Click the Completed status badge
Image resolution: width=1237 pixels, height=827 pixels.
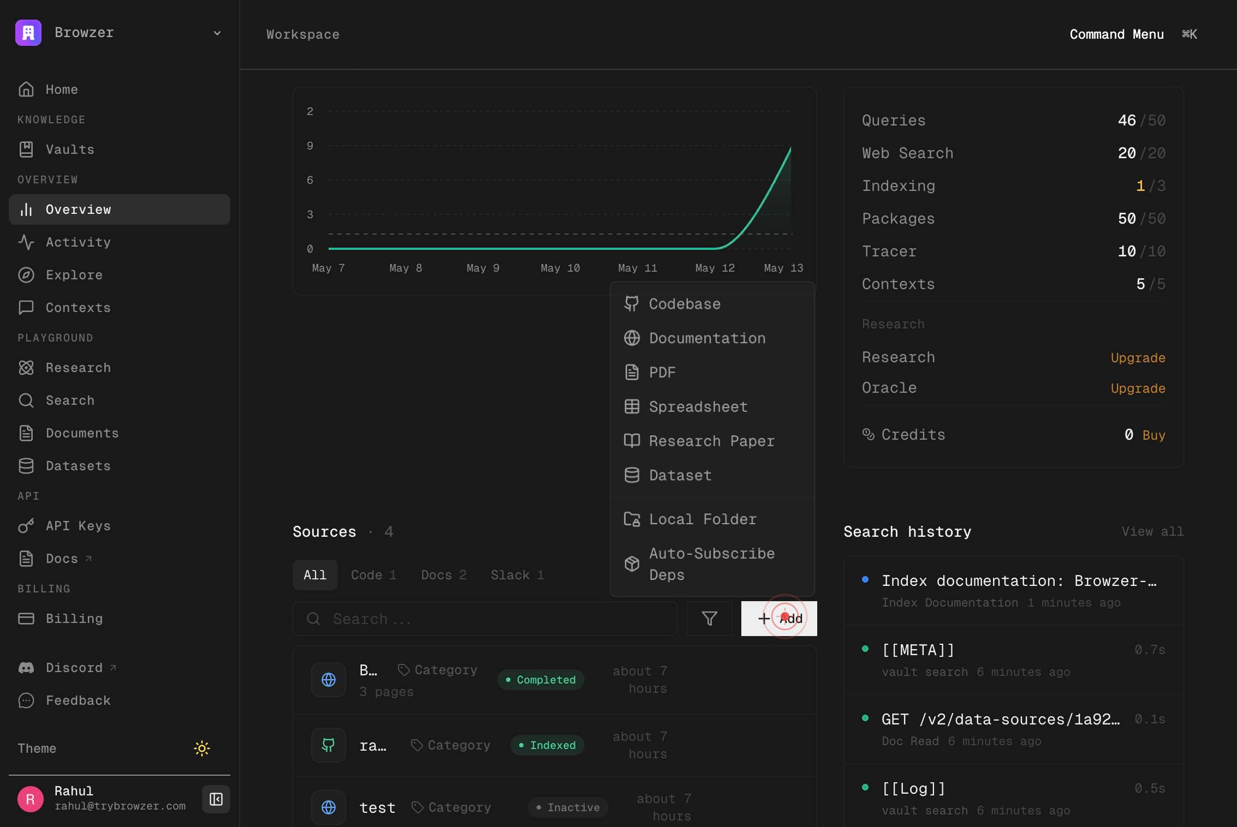pyautogui.click(x=541, y=680)
